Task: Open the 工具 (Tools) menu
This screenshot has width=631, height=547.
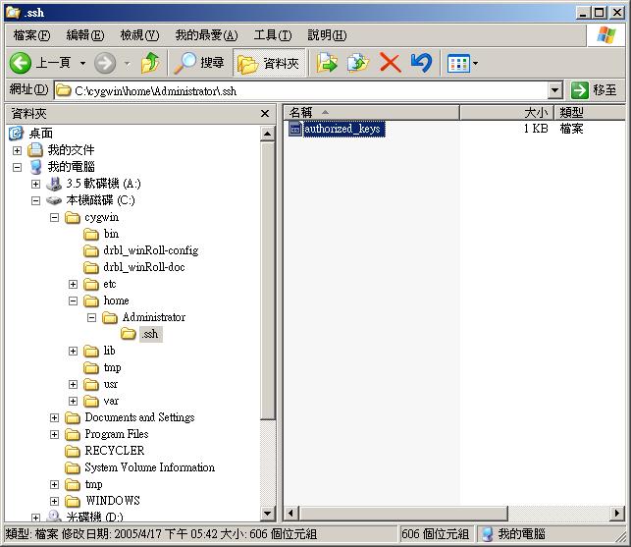Action: coord(272,35)
